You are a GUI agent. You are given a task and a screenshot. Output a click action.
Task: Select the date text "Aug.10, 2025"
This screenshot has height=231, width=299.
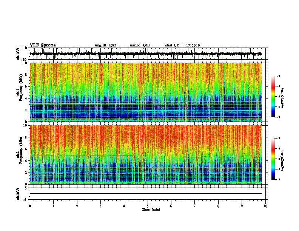pos(105,45)
